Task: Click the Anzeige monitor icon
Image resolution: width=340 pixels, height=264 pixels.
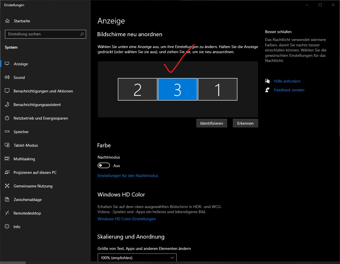Action: click(7, 64)
